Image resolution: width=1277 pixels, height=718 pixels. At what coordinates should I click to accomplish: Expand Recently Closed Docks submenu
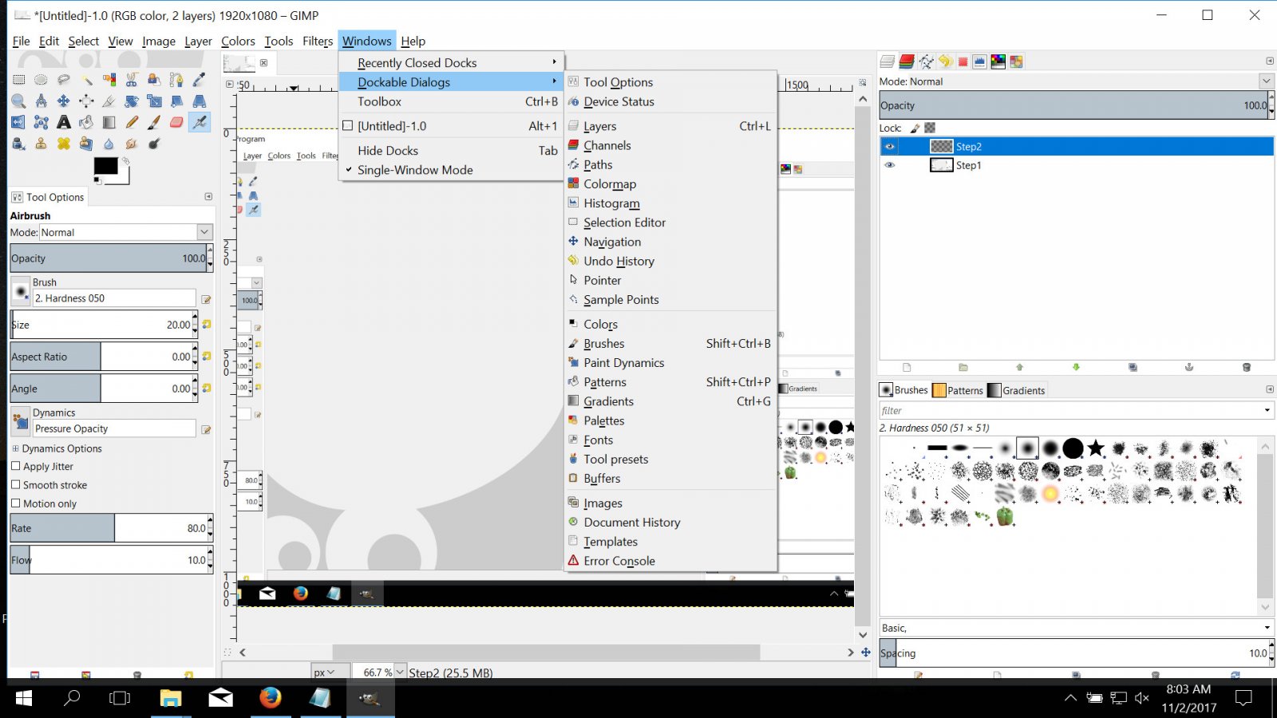pos(451,62)
